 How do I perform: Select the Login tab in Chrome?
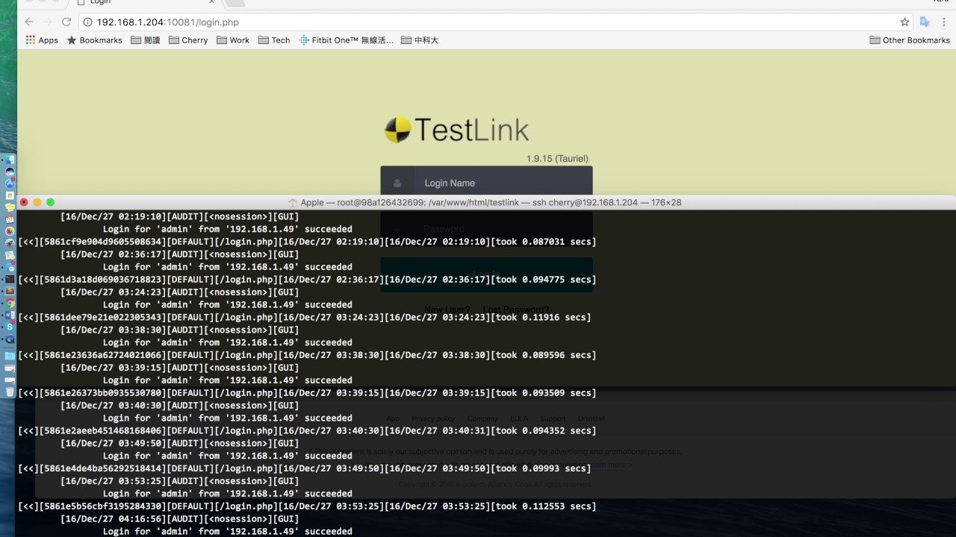[x=146, y=3]
